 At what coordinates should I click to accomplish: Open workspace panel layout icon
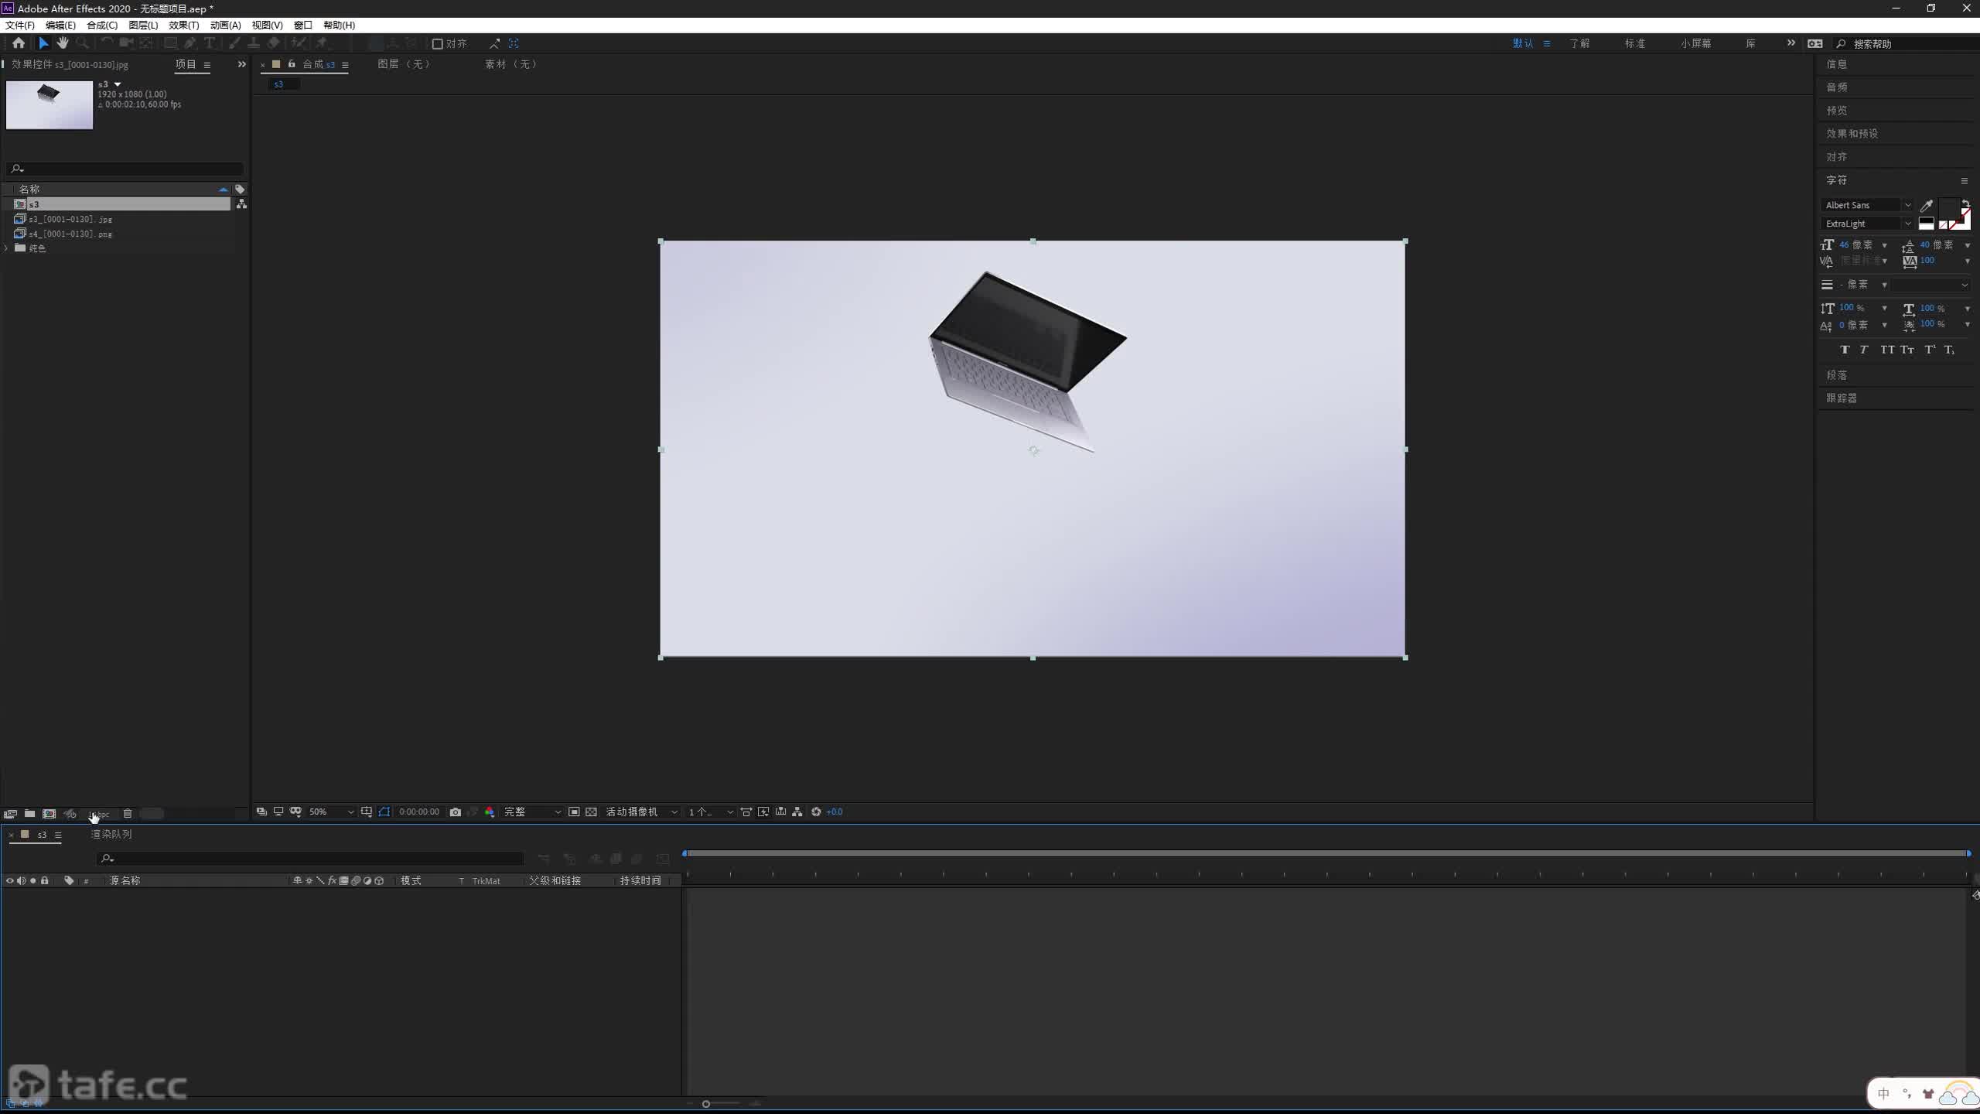1814,43
